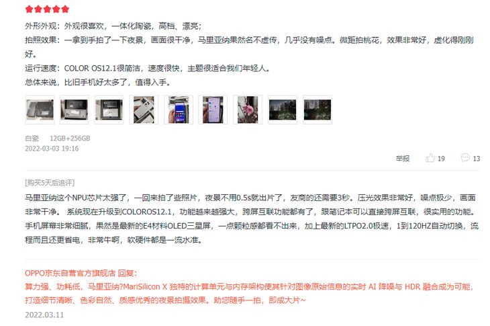This screenshot has height=326, width=490.
Task: Click the thumbs-up like icon
Action: click(430, 158)
